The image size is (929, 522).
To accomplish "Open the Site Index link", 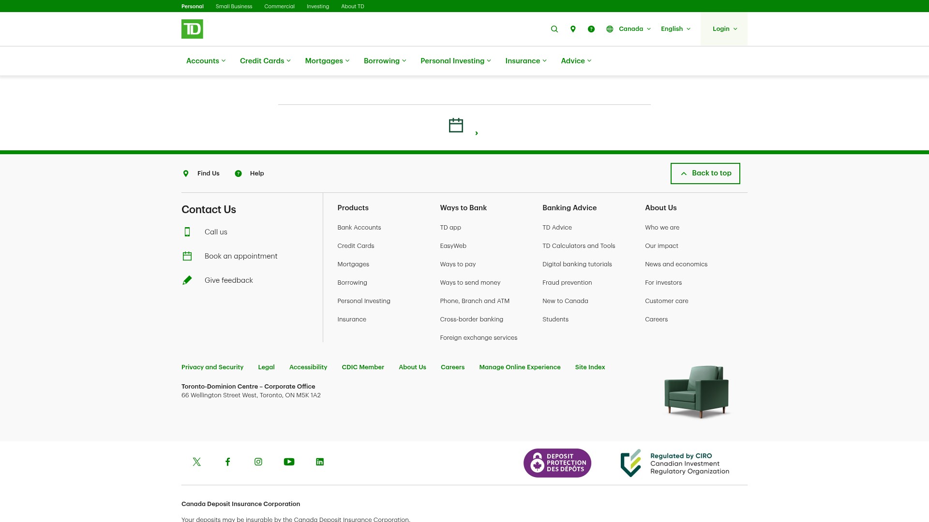I will tap(590, 367).
